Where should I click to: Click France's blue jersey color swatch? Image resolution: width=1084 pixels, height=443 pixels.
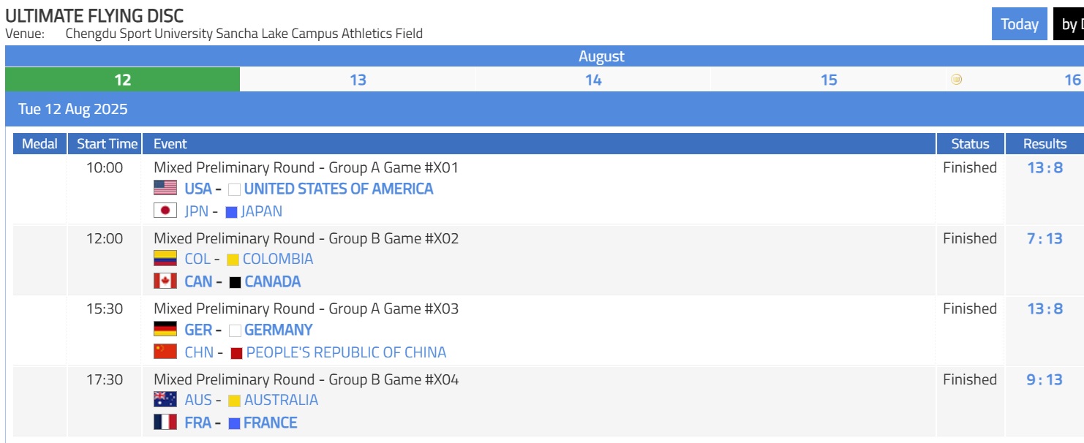tap(234, 423)
